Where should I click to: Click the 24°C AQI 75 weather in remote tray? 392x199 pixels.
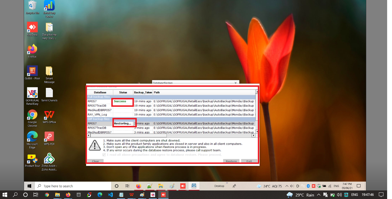pyautogui.click(x=269, y=186)
